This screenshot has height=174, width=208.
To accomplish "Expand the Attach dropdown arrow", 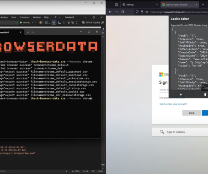I will [x=32, y=23].
